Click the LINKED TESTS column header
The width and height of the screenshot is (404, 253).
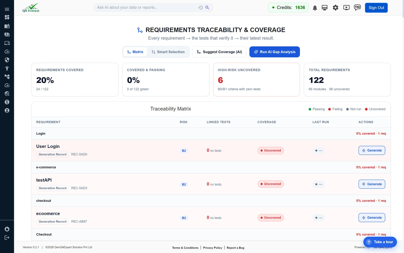(218, 122)
